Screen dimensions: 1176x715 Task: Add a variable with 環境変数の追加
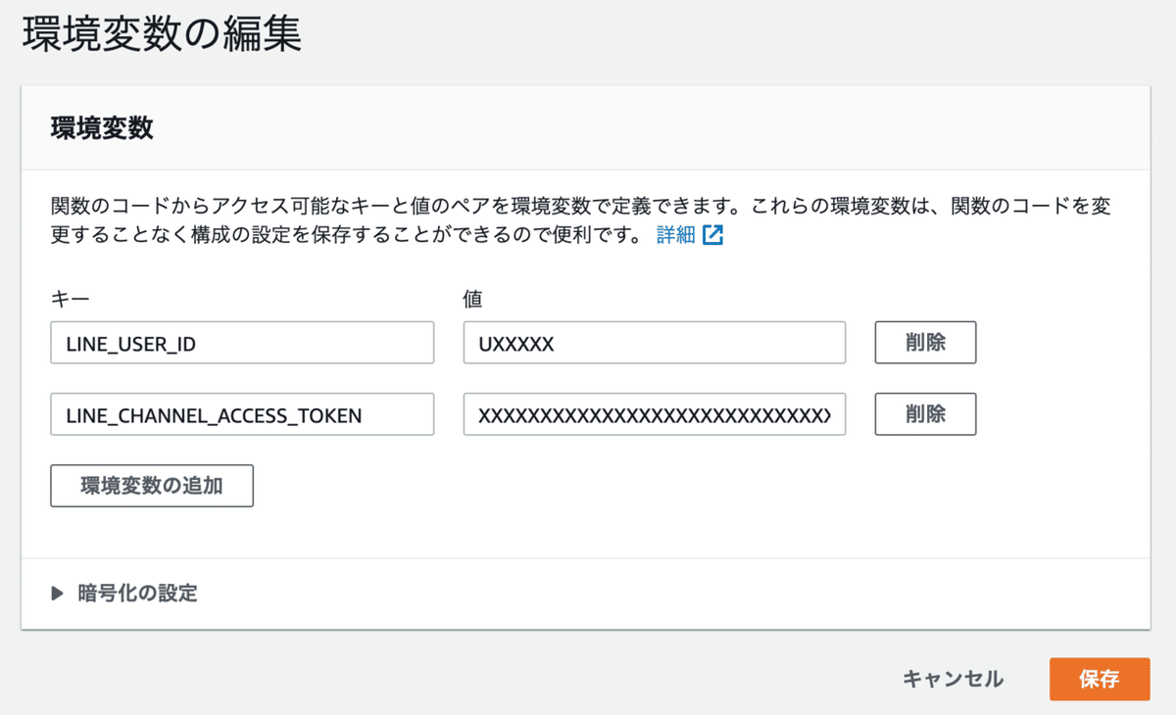click(152, 486)
